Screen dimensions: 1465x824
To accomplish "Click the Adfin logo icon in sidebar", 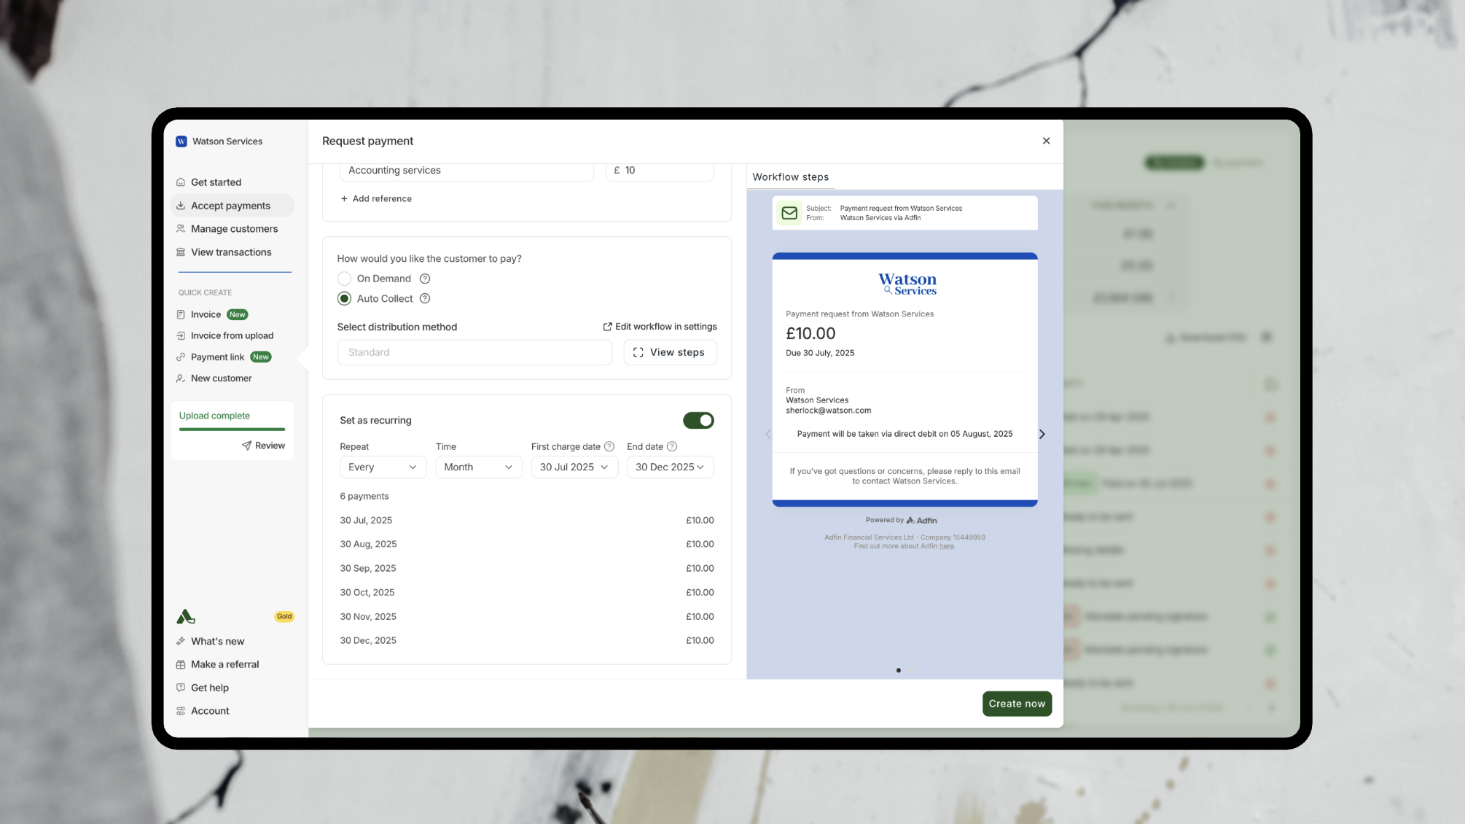I will [185, 617].
